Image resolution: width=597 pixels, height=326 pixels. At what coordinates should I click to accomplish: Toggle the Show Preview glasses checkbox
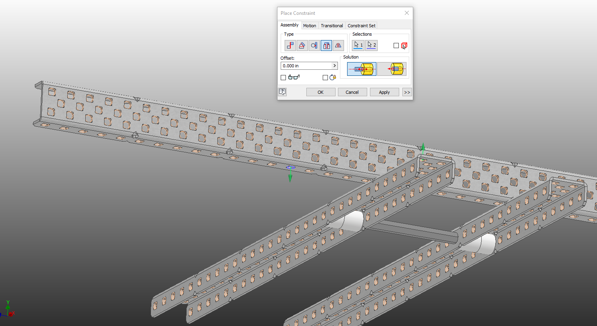click(x=283, y=77)
